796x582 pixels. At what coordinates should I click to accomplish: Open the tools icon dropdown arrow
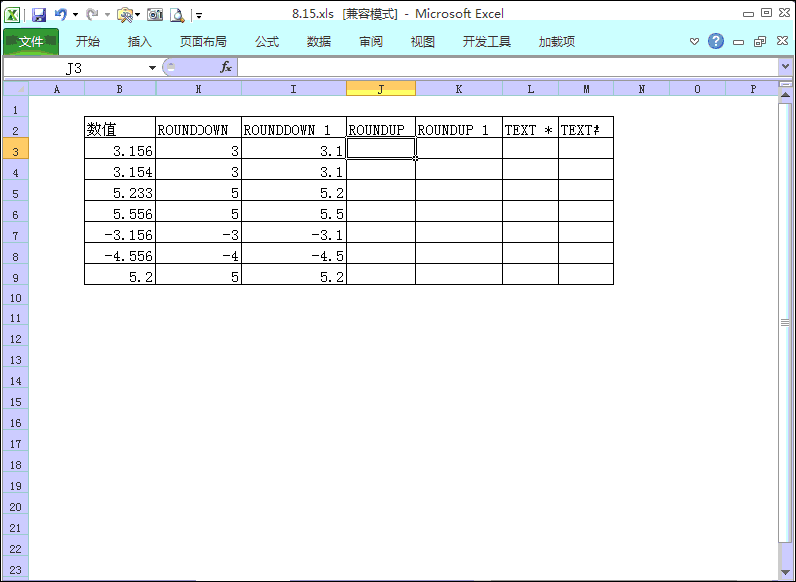click(138, 15)
